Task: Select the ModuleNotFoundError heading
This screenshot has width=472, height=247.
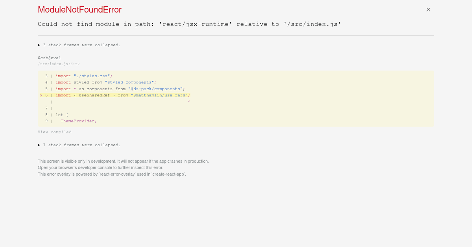Action: click(x=79, y=9)
